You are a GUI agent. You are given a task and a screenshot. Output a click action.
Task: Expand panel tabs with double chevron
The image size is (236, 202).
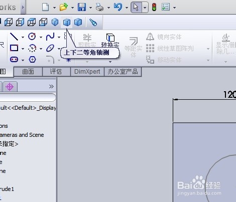click(x=51, y=86)
